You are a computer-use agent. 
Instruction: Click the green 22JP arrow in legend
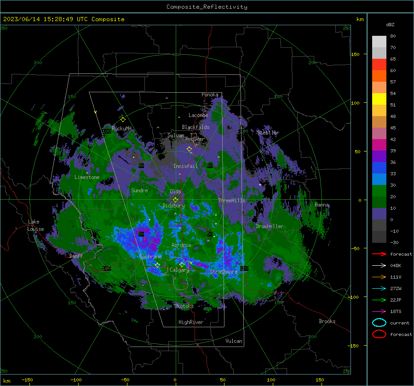click(x=379, y=300)
